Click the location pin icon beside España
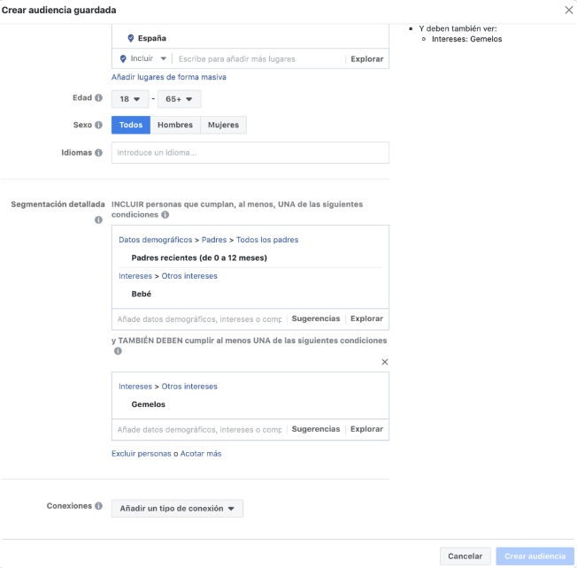This screenshot has height=568, width=577. point(131,38)
